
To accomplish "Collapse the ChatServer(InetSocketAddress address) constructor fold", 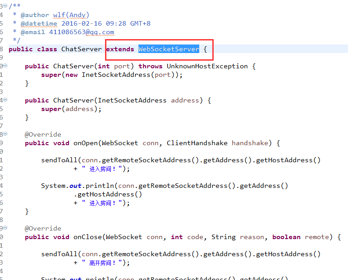I will click(5, 100).
